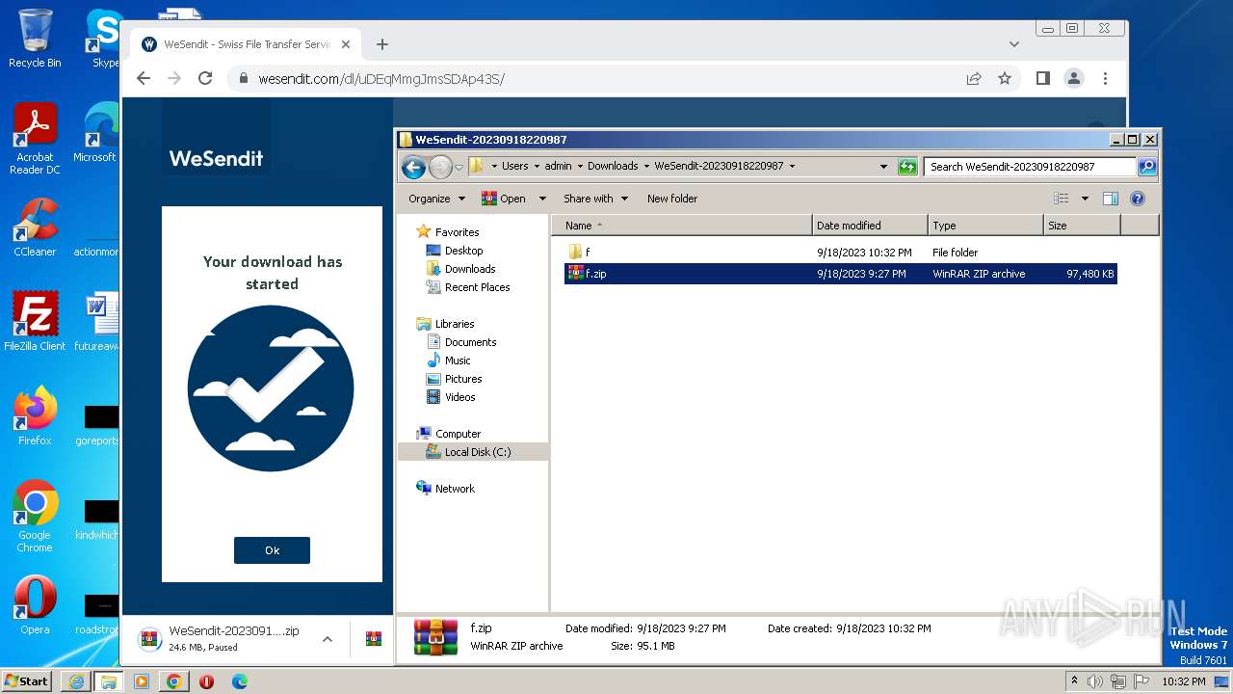The image size is (1233, 694).
Task: Click Windows Media Player taskbar icon
Action: tap(141, 681)
